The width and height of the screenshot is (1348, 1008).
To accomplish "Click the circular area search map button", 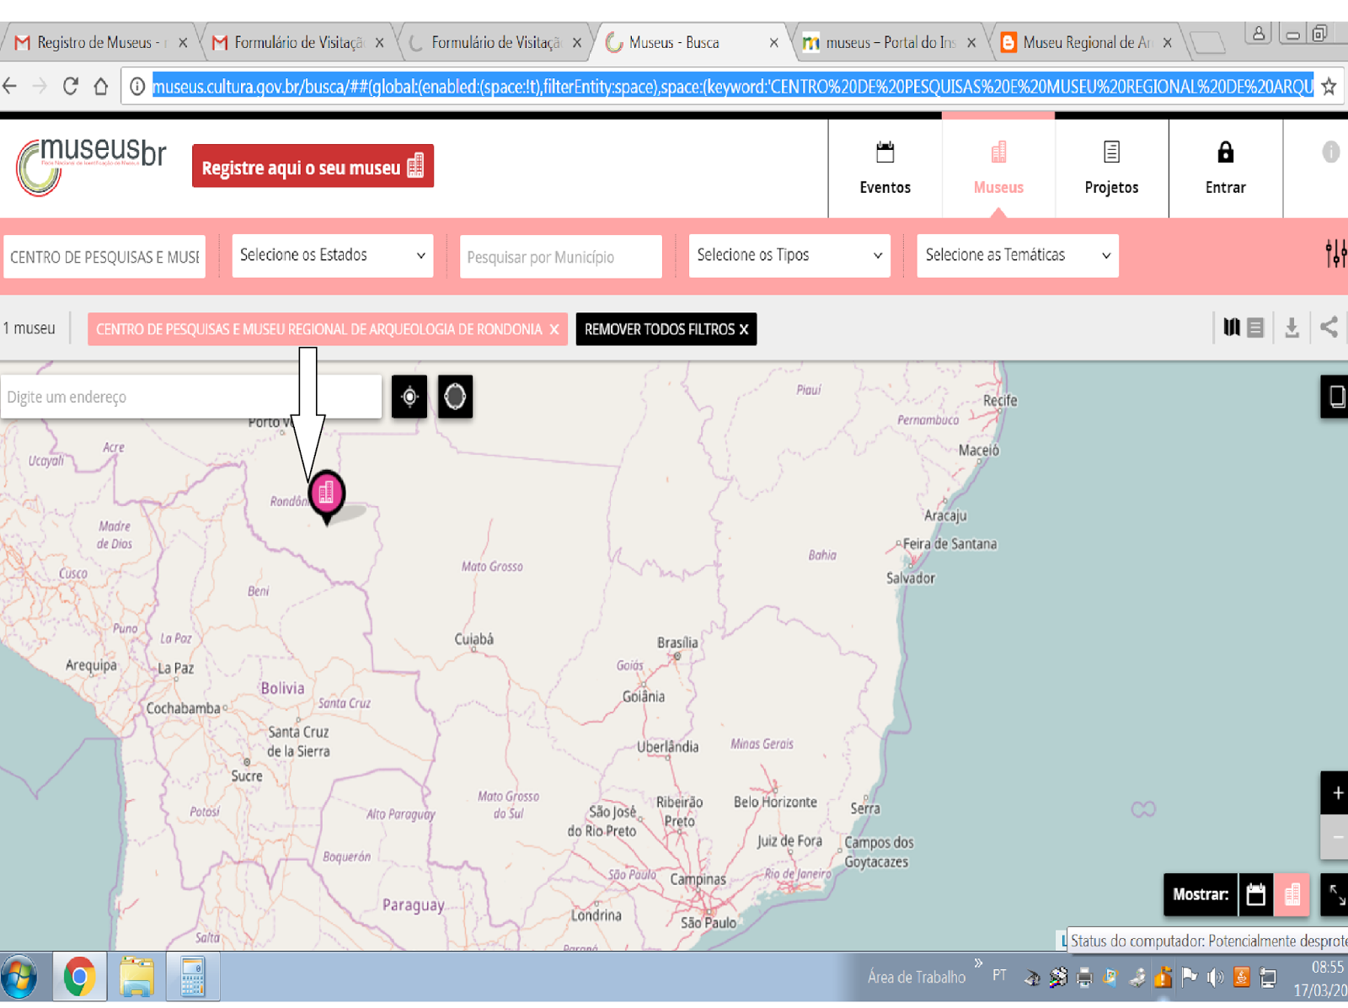I will 455,397.
